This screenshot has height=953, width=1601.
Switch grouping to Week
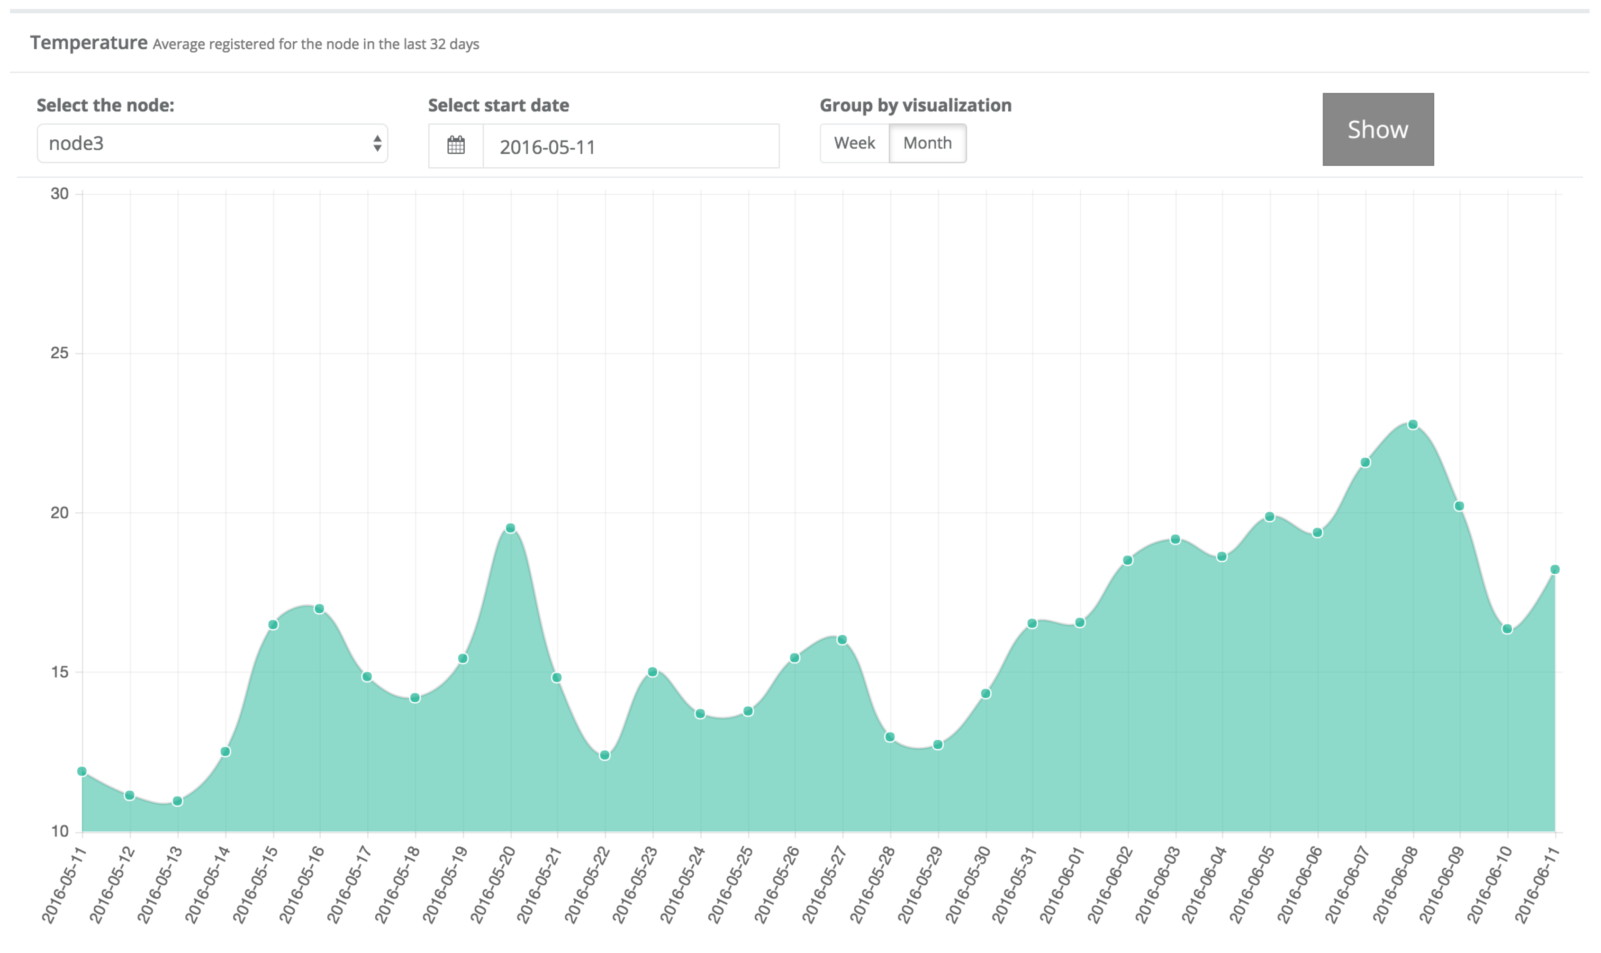854,143
